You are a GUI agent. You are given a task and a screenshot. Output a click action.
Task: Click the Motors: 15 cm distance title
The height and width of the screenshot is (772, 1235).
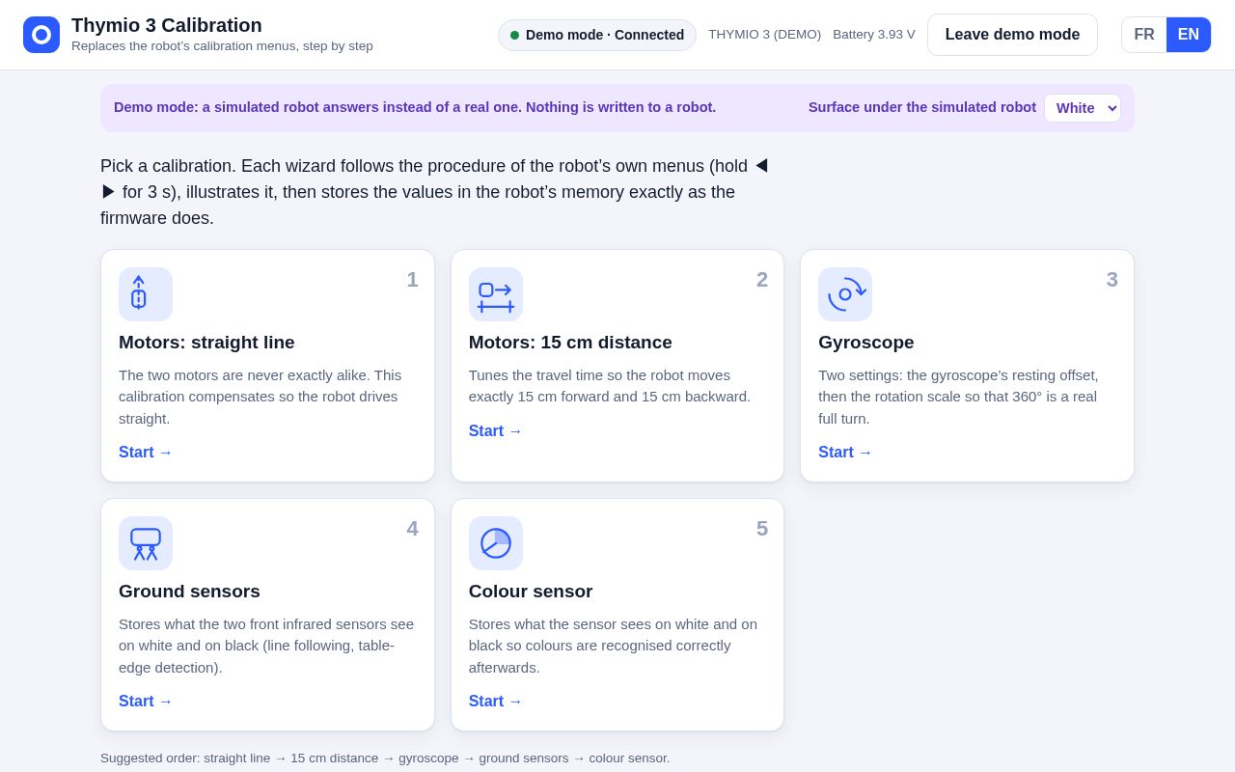pyautogui.click(x=570, y=343)
